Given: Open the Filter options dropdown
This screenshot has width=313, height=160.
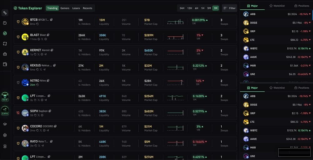Looking at the screenshot, I should click(229, 8).
